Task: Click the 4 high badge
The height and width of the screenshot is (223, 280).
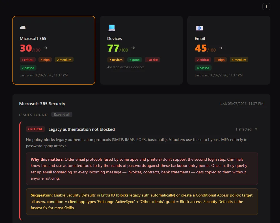Action: point(45,60)
